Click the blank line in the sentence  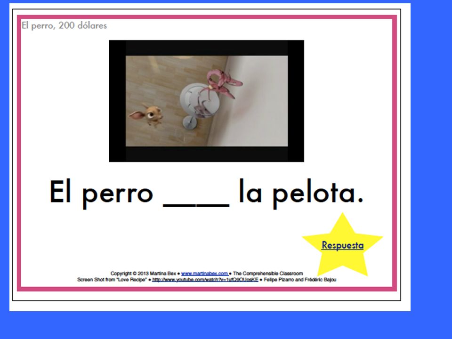(196, 205)
